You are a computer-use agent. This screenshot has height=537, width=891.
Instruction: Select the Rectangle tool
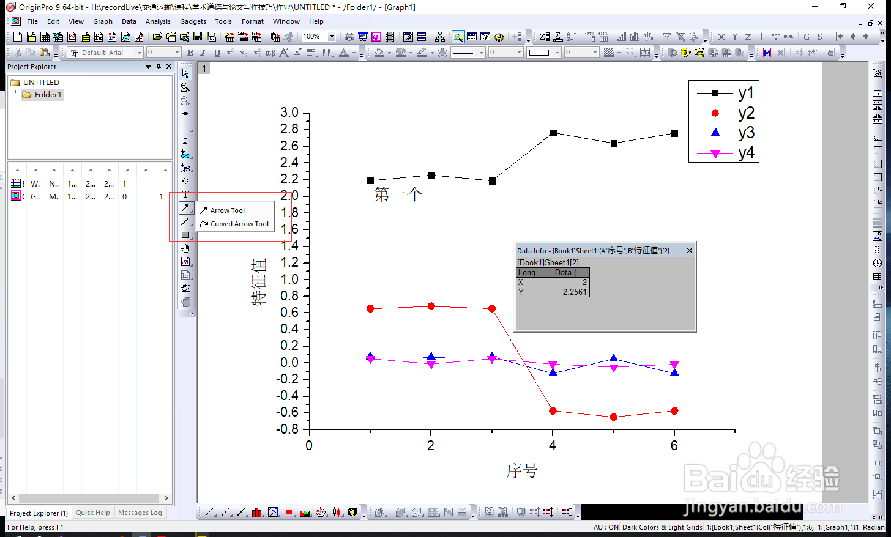point(185,235)
